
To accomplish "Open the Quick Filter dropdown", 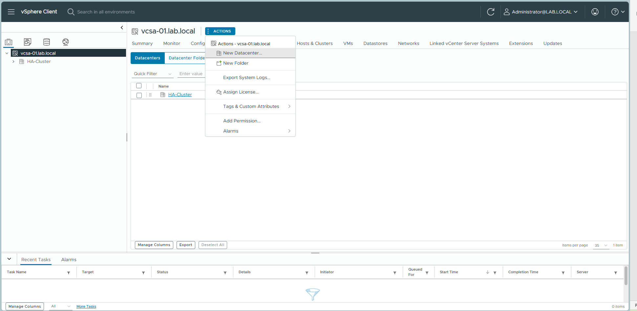I will 153,74.
